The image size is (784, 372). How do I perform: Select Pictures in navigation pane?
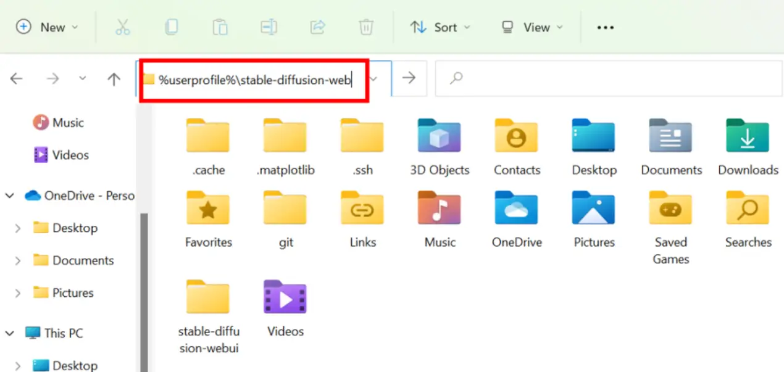(63, 292)
